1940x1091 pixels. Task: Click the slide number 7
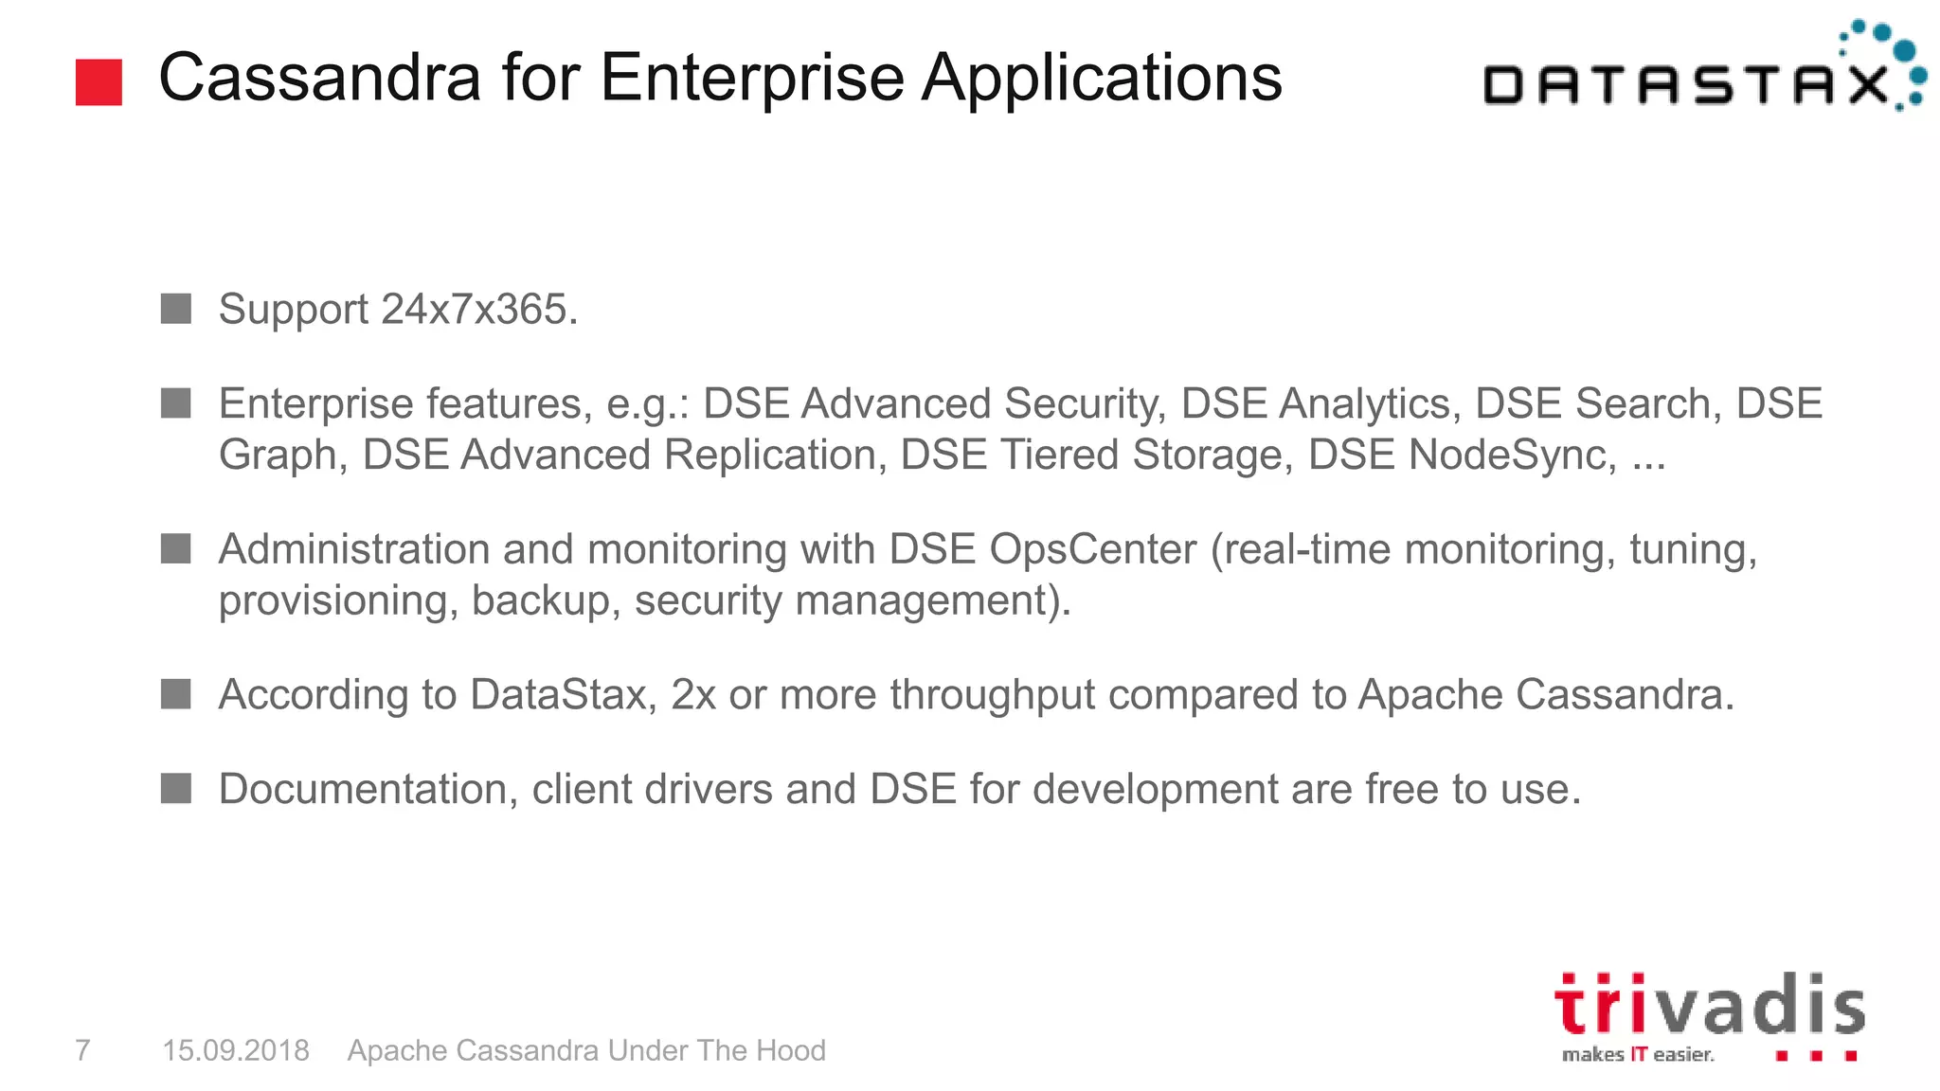point(83,1050)
